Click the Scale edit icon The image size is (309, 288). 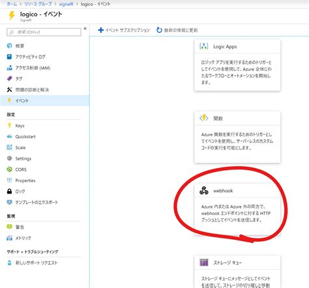[x=9, y=147]
